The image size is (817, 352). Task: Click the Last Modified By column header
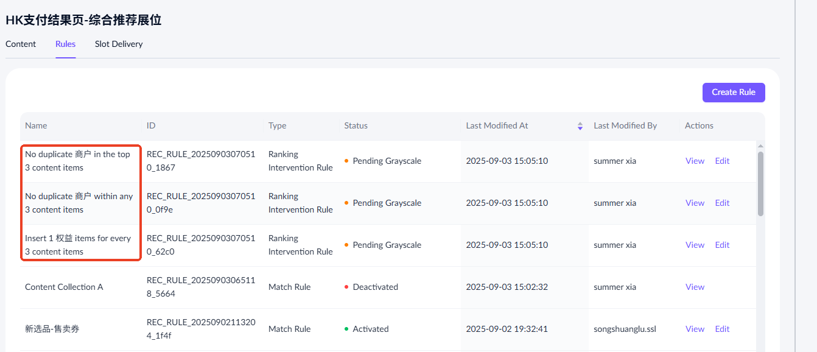coord(625,125)
